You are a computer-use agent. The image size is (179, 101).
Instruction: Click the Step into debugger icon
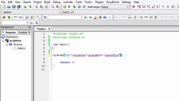(x=149, y=7)
